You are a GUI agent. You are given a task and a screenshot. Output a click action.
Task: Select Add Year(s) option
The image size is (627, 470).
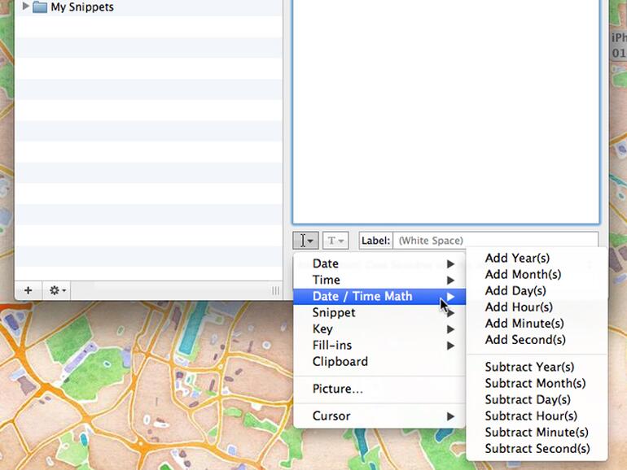pos(517,258)
